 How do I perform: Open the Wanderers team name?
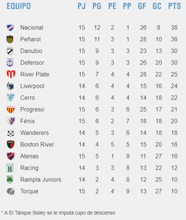(x=34, y=133)
